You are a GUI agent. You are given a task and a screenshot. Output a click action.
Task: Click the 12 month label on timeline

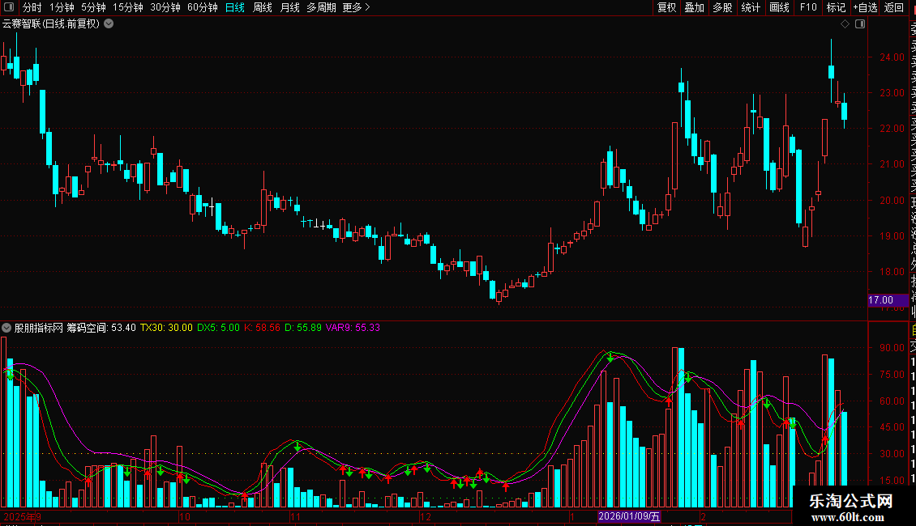(x=426, y=516)
